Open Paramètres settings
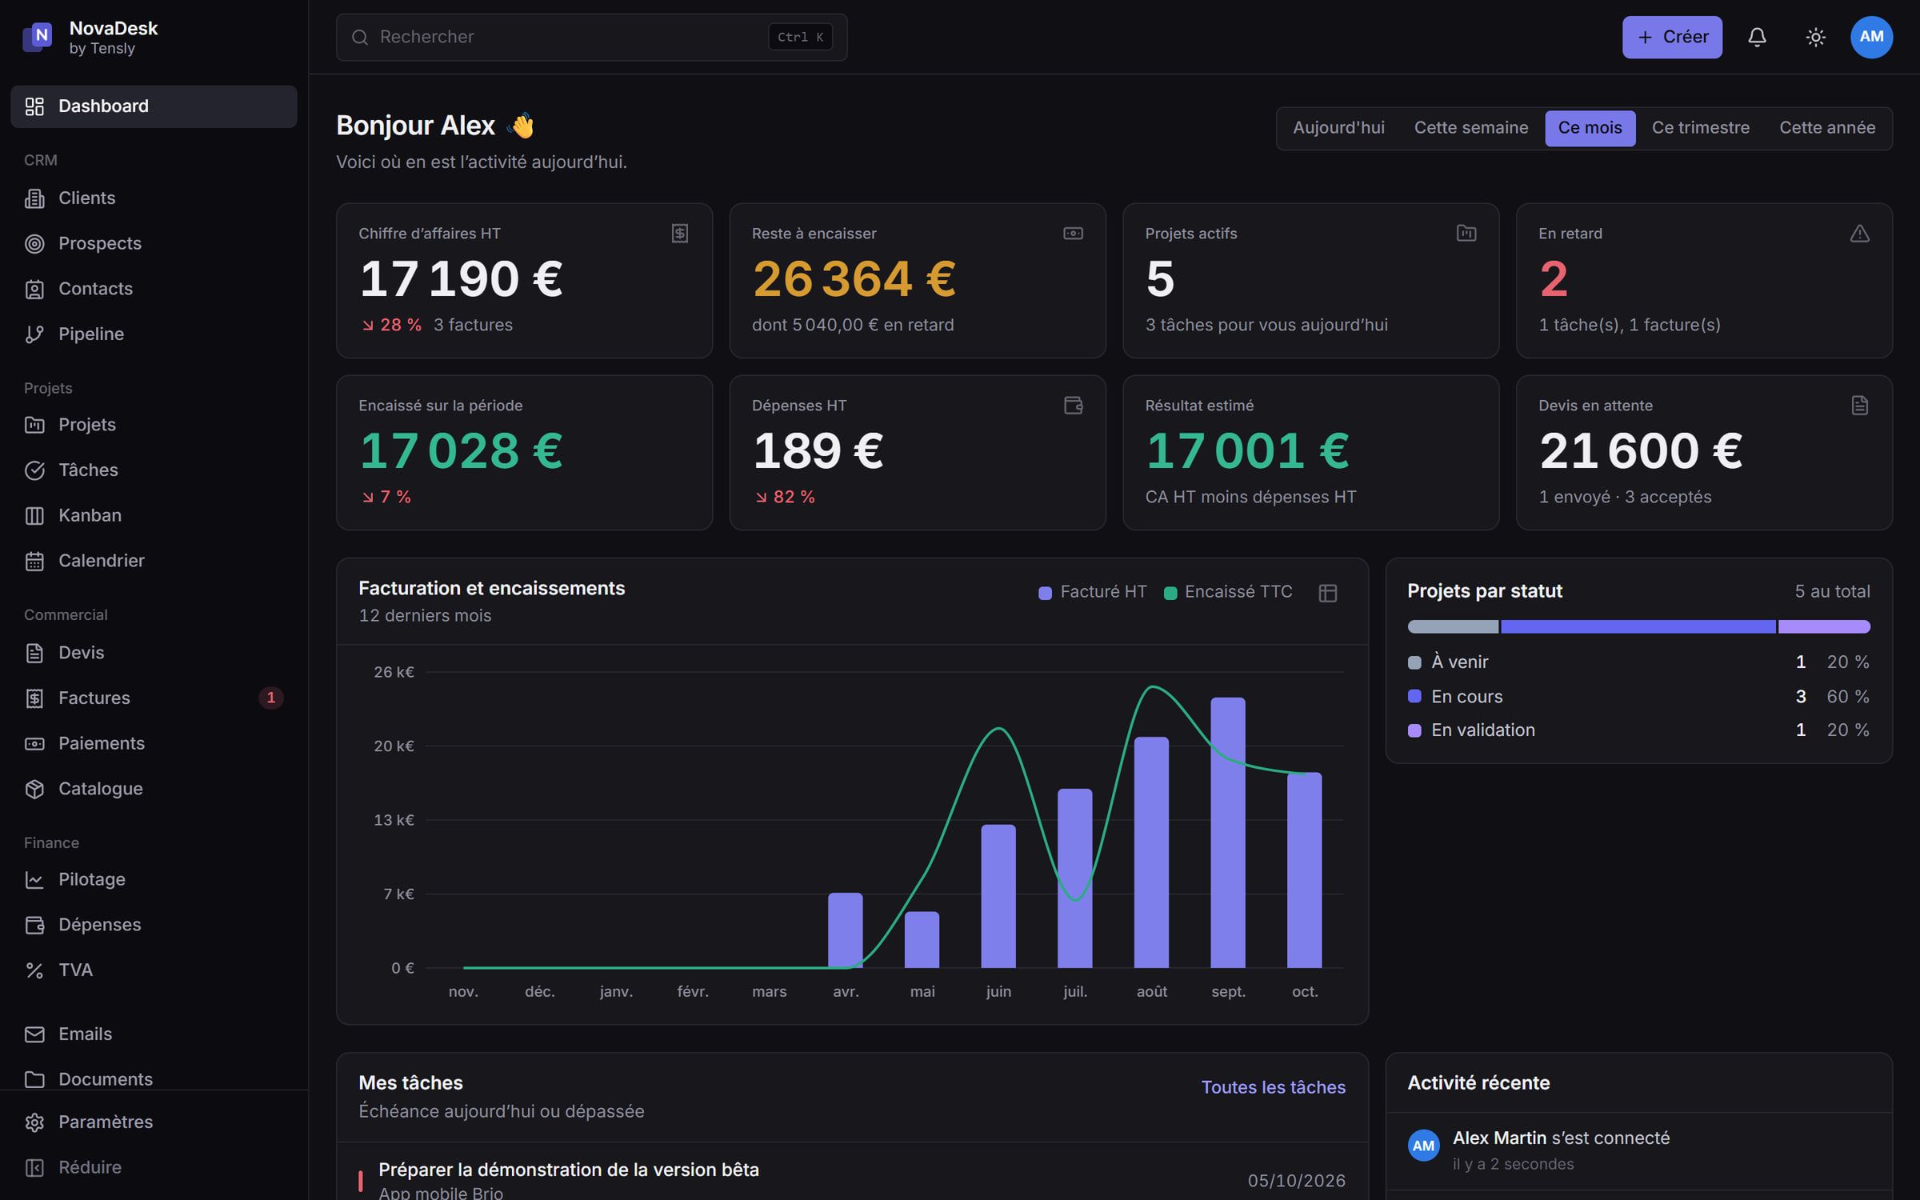Image resolution: width=1920 pixels, height=1200 pixels. [154, 1122]
